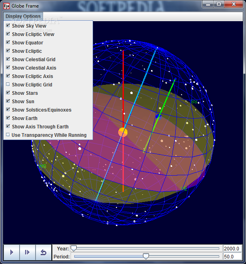Click the Year slider handle

coord(73,248)
